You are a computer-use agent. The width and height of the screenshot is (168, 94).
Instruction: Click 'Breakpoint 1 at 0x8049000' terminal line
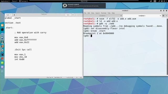[x=99, y=33]
